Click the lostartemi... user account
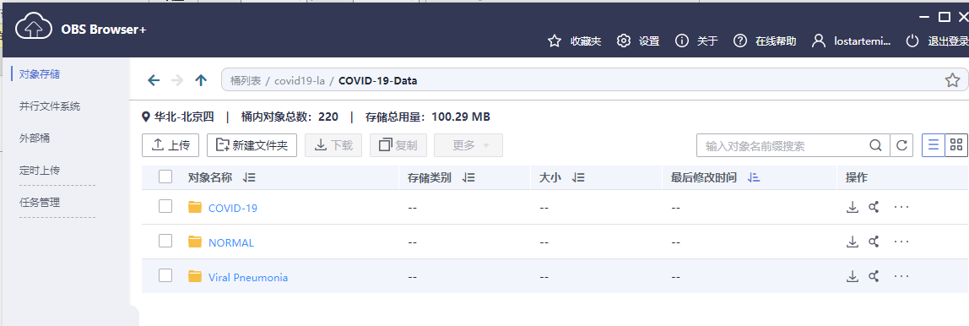This screenshot has height=326, width=969. (852, 41)
